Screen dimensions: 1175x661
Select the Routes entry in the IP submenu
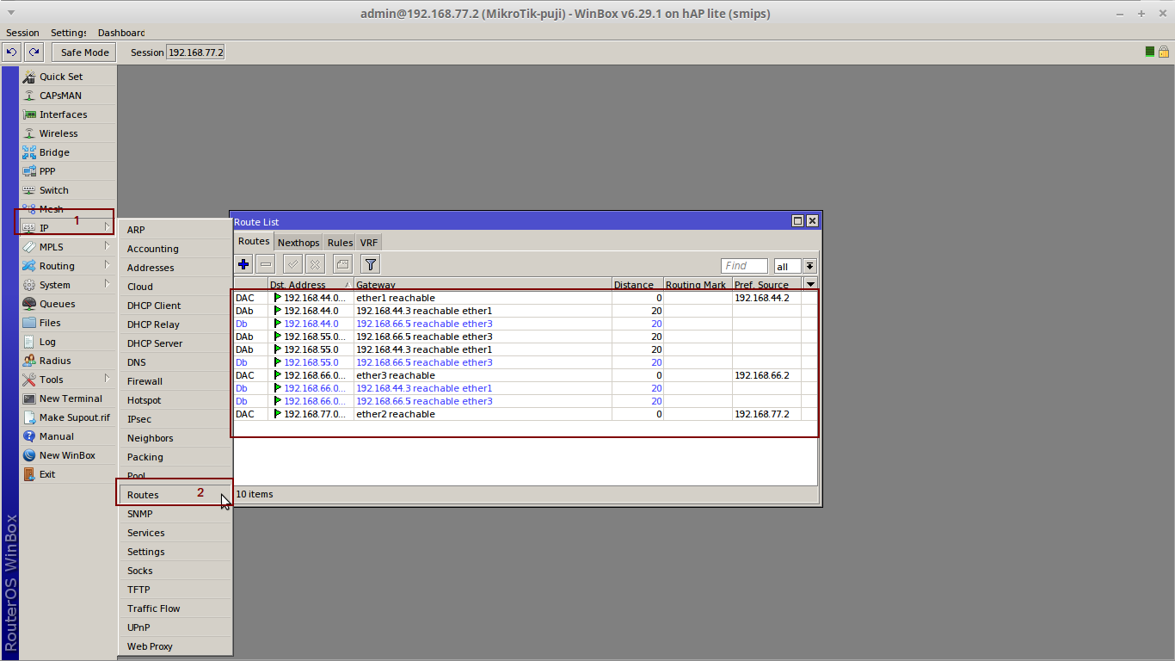click(144, 494)
